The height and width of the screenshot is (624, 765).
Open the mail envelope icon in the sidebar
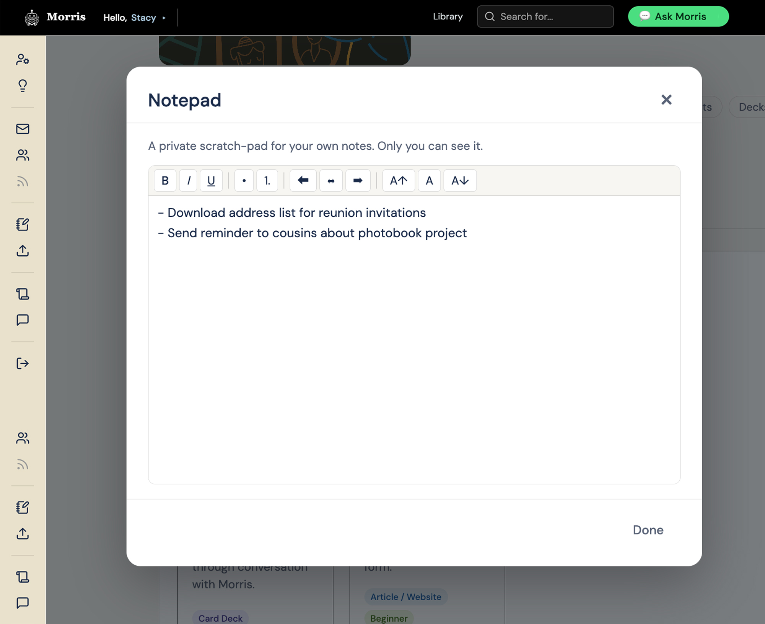(x=23, y=129)
